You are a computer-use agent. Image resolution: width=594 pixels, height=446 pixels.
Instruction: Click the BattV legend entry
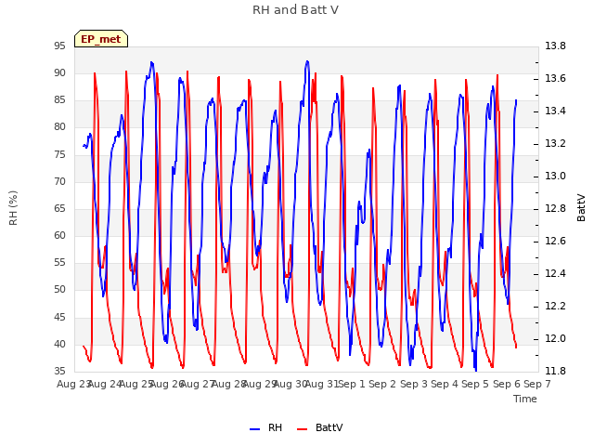point(319,427)
